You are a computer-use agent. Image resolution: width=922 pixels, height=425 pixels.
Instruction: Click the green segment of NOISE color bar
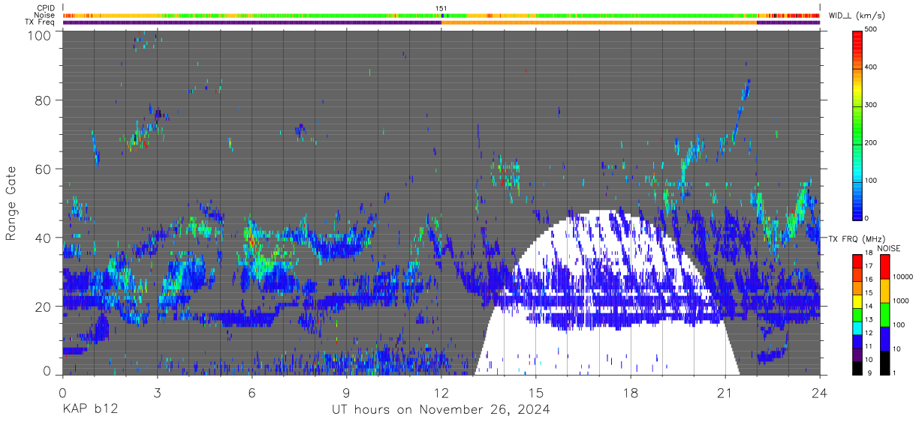click(x=884, y=314)
